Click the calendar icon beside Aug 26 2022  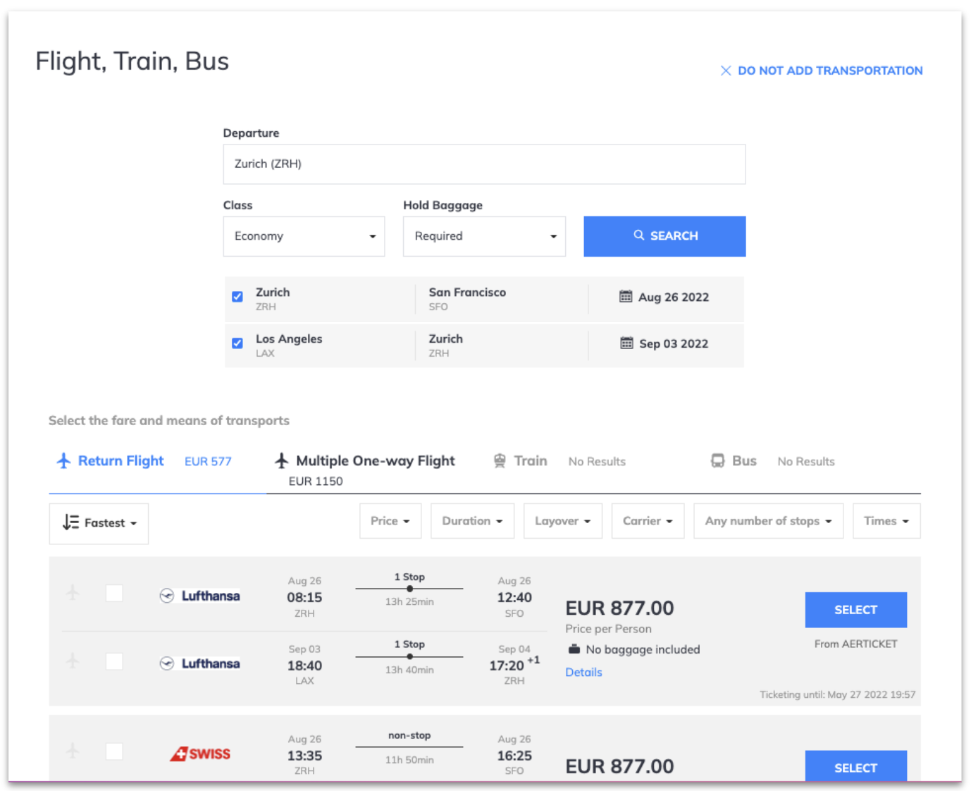click(625, 297)
